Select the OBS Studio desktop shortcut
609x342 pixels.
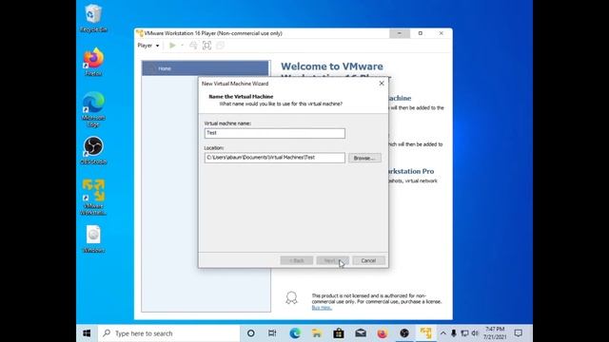point(93,150)
